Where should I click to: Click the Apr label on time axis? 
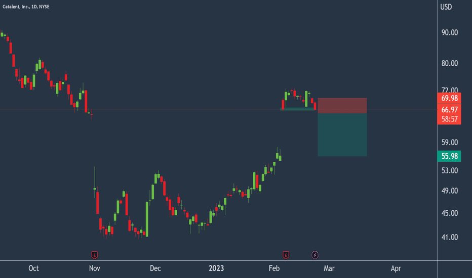click(396, 268)
